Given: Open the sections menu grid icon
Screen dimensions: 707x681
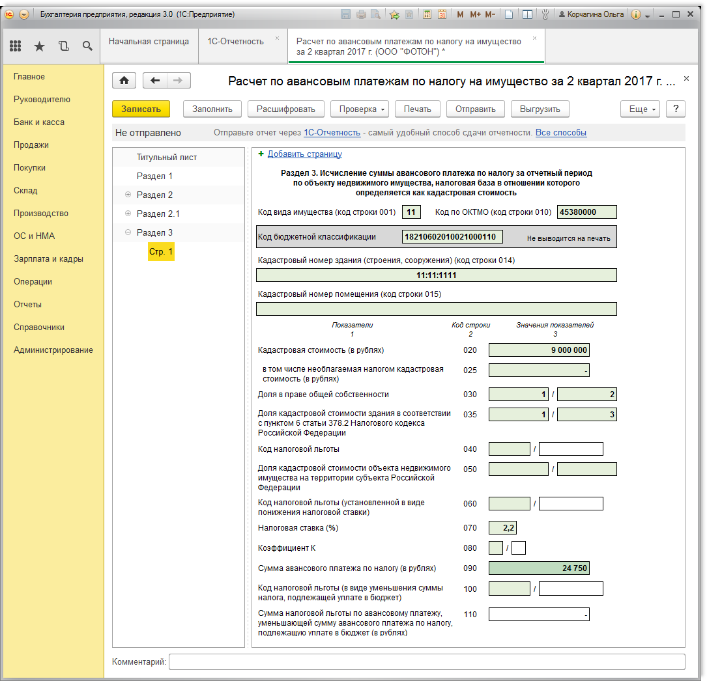Looking at the screenshot, I should point(16,46).
